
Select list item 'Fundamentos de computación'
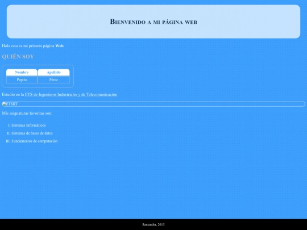pos(35,141)
